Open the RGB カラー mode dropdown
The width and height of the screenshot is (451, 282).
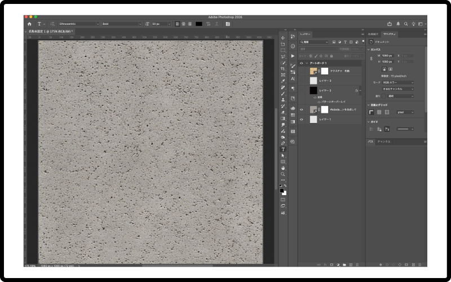click(397, 82)
